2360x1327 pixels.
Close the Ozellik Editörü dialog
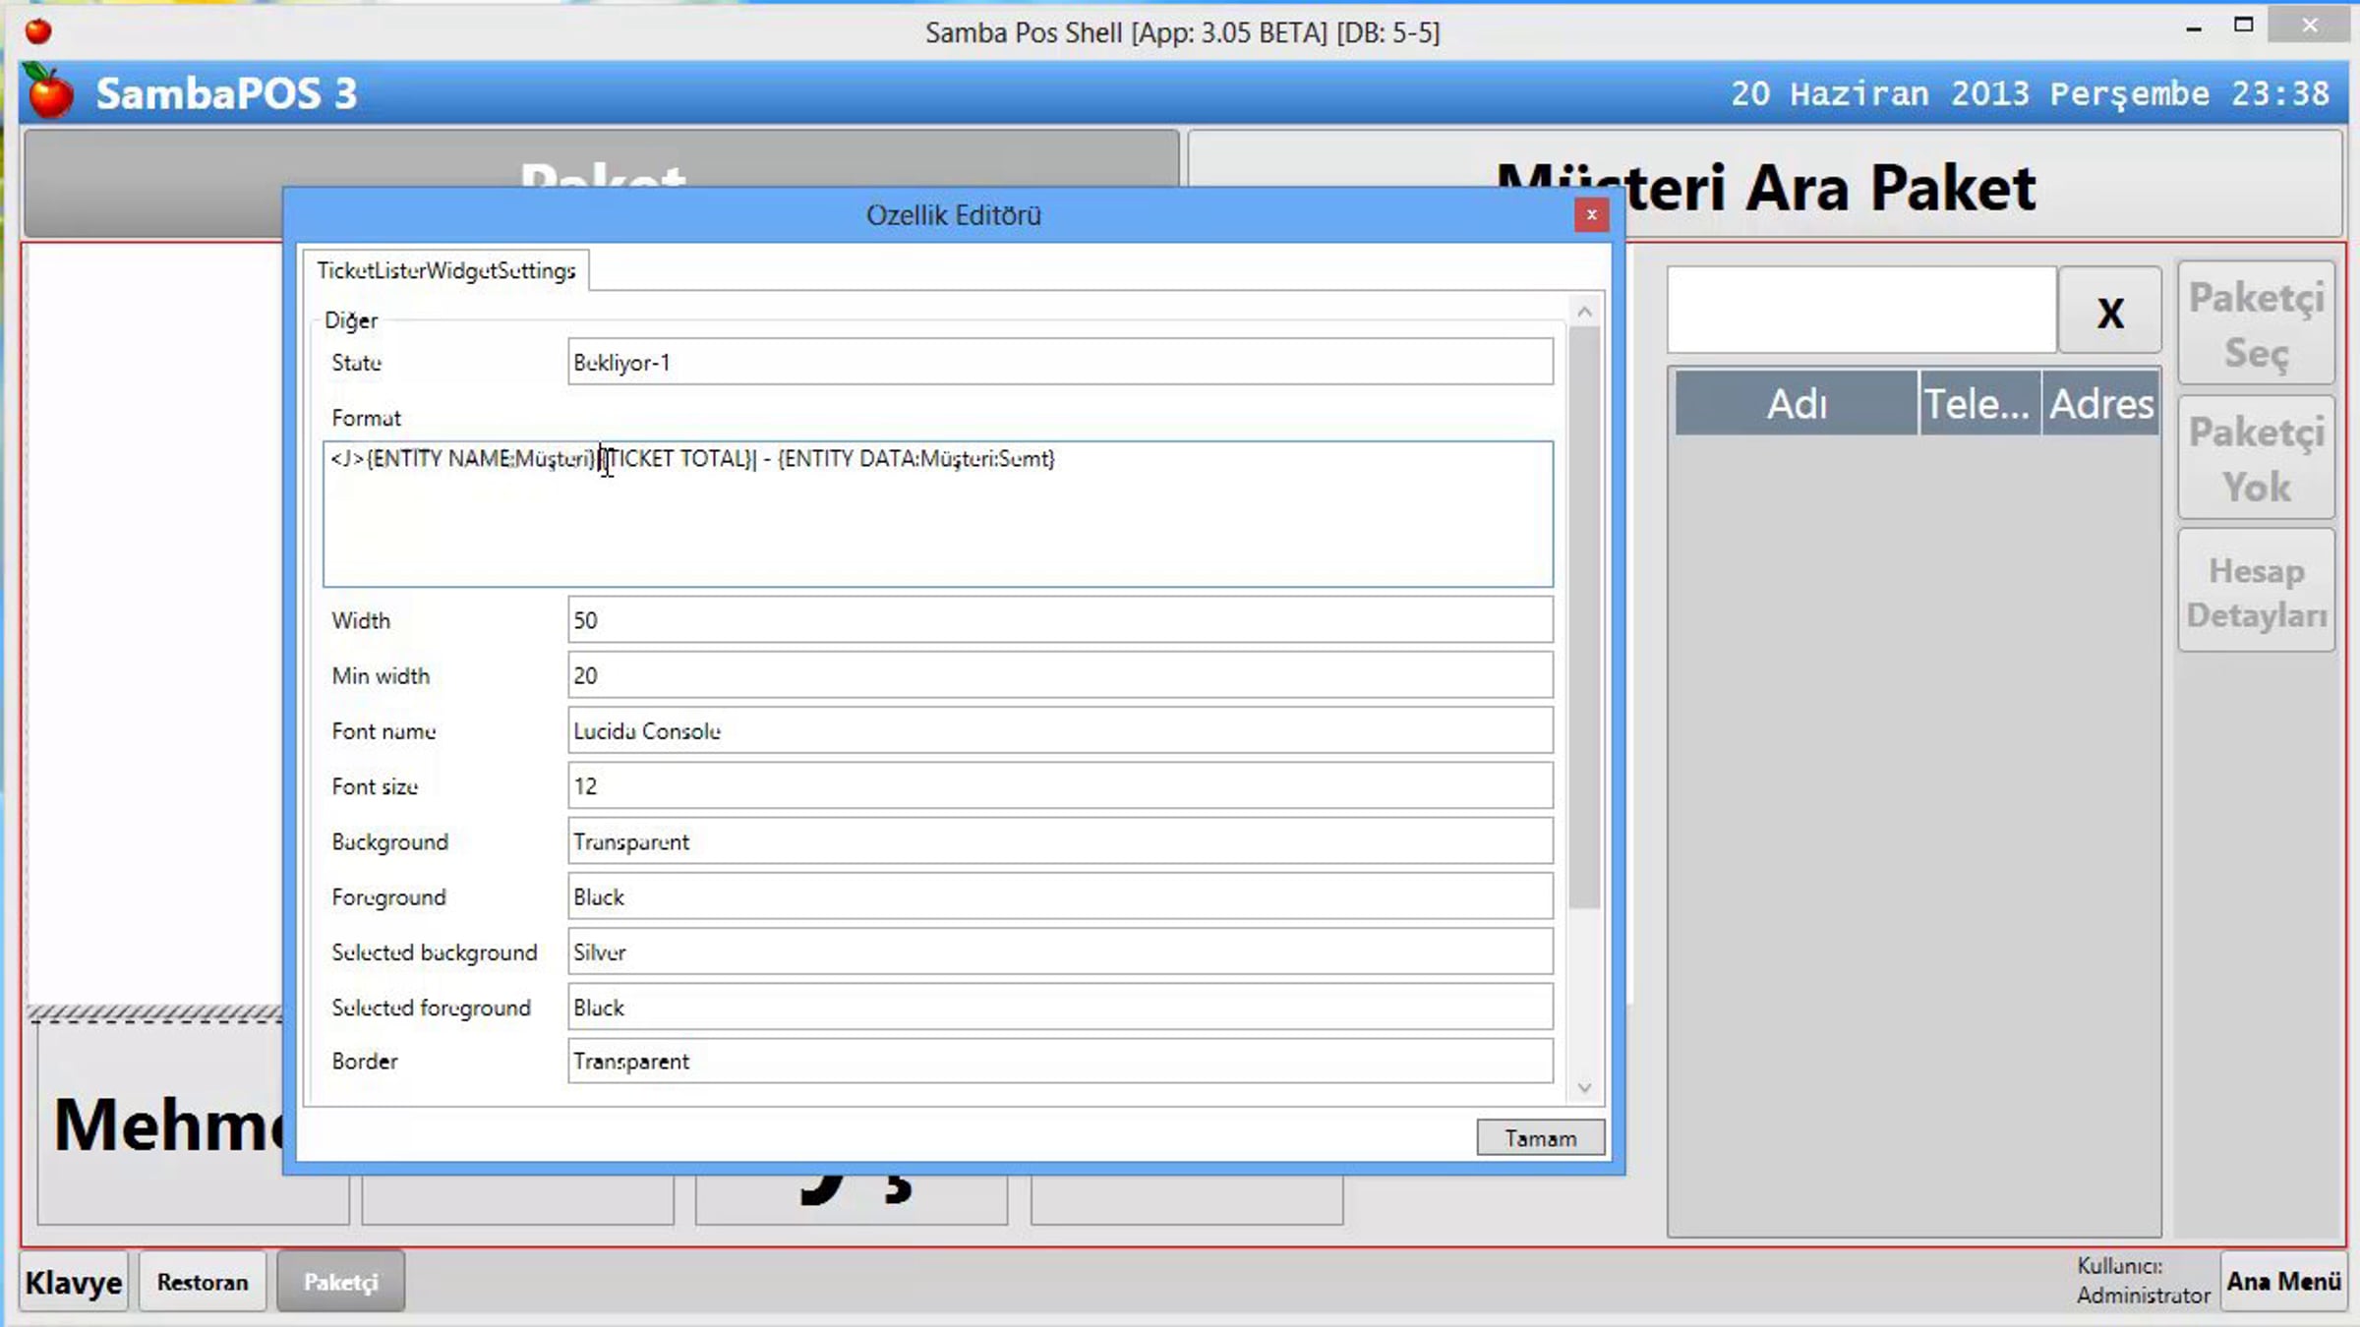click(x=1591, y=214)
